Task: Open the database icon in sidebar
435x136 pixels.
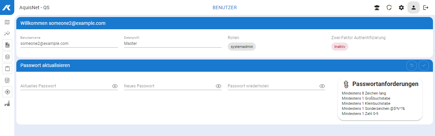Action: coord(7,57)
